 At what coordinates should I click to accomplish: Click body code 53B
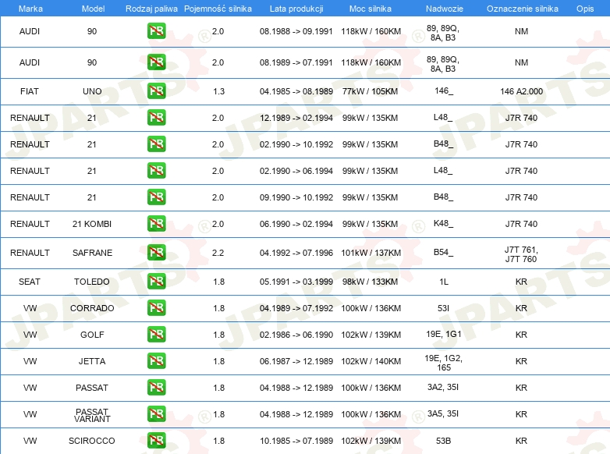pos(444,441)
